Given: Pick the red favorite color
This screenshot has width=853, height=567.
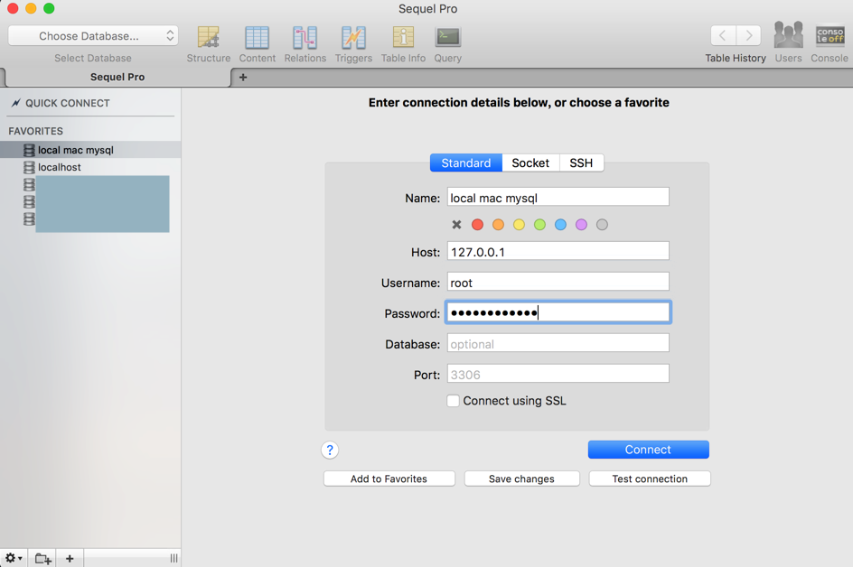Looking at the screenshot, I should pos(477,225).
